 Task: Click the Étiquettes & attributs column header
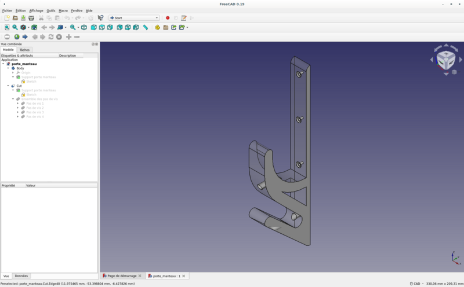pyautogui.click(x=29, y=56)
